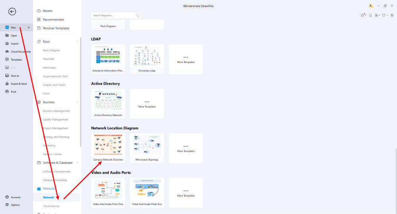Click the template gallery scrollbar

point(396,180)
